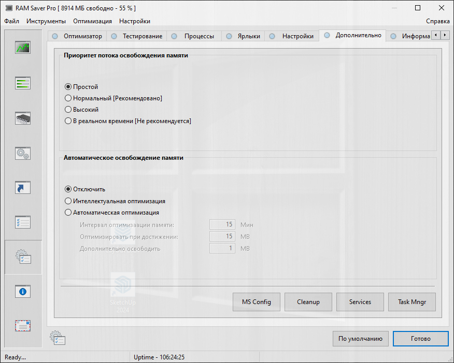Open the memory graph monitor sidebar icon

(x=23, y=48)
